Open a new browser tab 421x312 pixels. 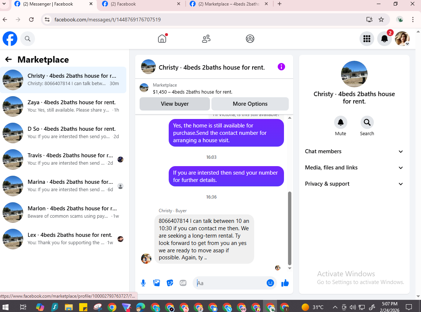coord(280,4)
